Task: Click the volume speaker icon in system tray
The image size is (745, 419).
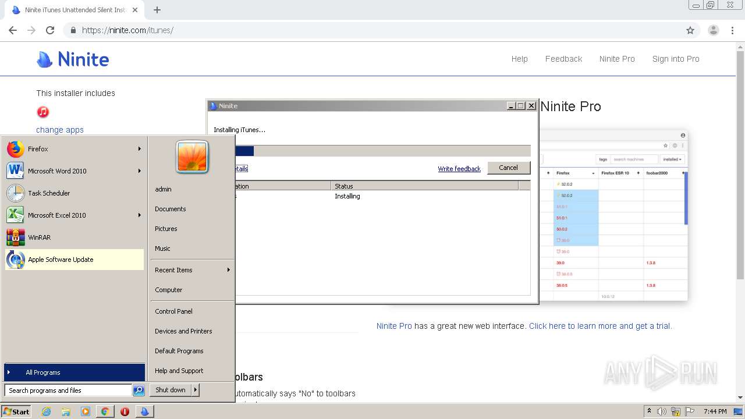Action: [x=662, y=411]
